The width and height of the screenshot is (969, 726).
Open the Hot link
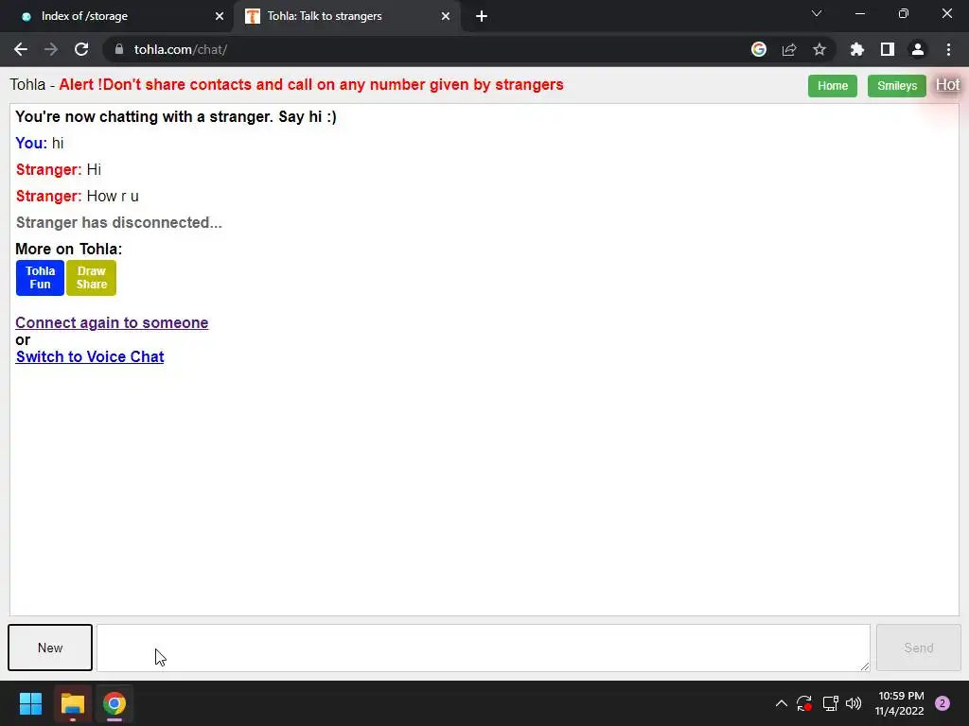click(947, 84)
